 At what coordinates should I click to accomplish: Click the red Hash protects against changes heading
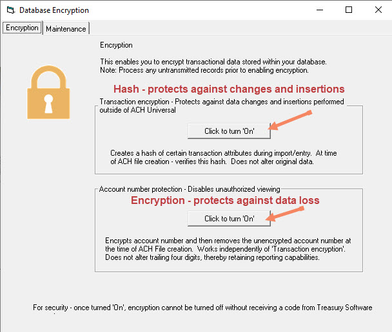pos(229,89)
